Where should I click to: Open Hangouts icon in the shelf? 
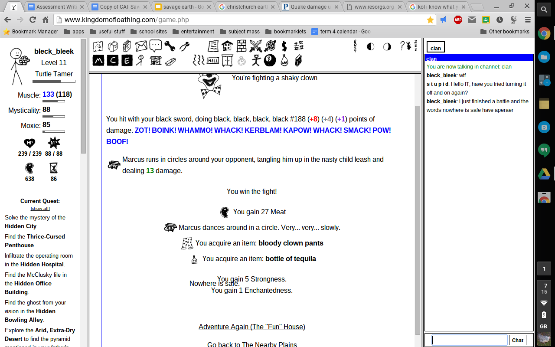coord(544,151)
